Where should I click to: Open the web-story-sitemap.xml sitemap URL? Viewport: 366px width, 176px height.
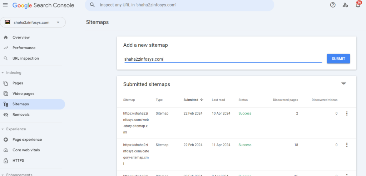pyautogui.click(x=136, y=123)
